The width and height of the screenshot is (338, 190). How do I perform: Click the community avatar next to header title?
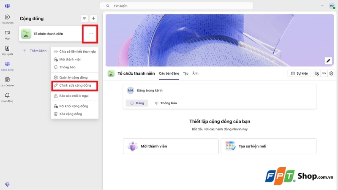coord(111,73)
